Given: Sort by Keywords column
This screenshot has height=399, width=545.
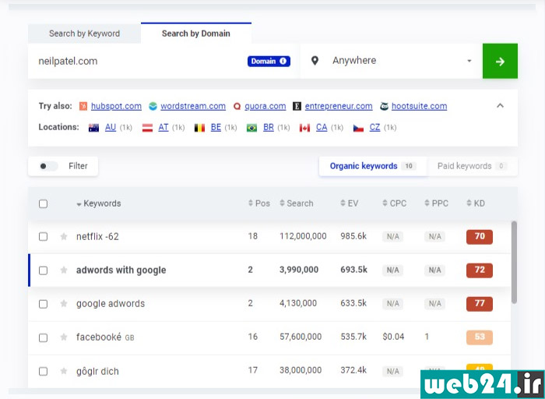Looking at the screenshot, I should 99,203.
